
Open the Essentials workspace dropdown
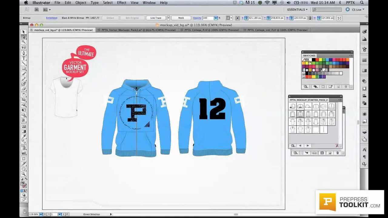coord(297,9)
